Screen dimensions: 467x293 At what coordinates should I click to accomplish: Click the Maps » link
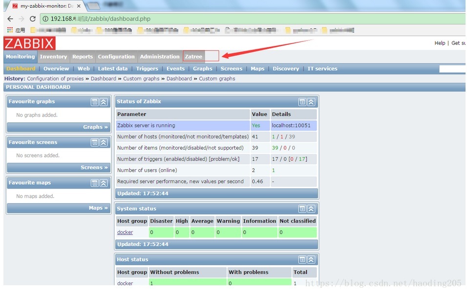98,208
